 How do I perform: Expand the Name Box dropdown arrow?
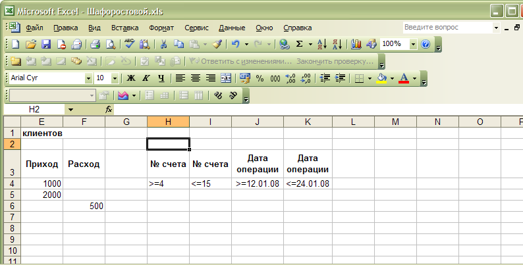pos(70,110)
